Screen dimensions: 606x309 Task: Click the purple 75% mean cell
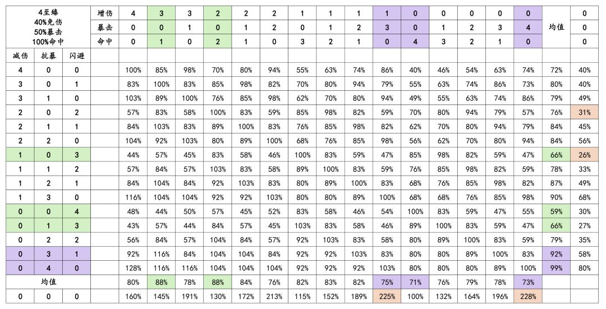387,282
